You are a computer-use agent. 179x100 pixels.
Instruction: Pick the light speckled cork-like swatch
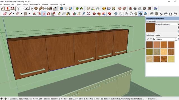click(x=164, y=52)
